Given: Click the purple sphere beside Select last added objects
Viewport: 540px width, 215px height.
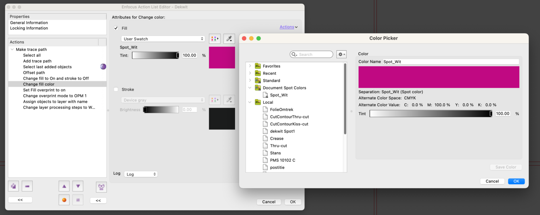Looking at the screenshot, I should click(103, 67).
